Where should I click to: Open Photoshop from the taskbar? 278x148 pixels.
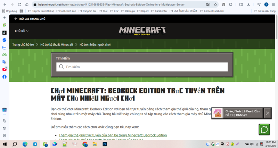(105, 144)
